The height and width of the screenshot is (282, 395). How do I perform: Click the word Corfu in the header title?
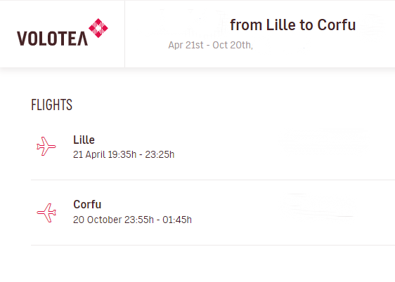point(336,25)
